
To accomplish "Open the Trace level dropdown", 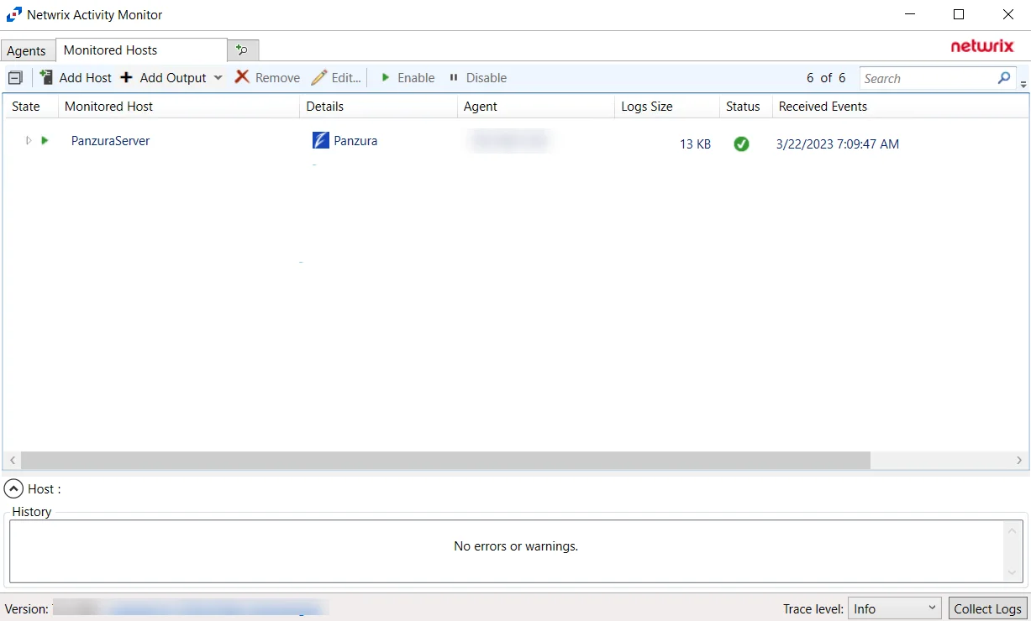I will 895,608.
